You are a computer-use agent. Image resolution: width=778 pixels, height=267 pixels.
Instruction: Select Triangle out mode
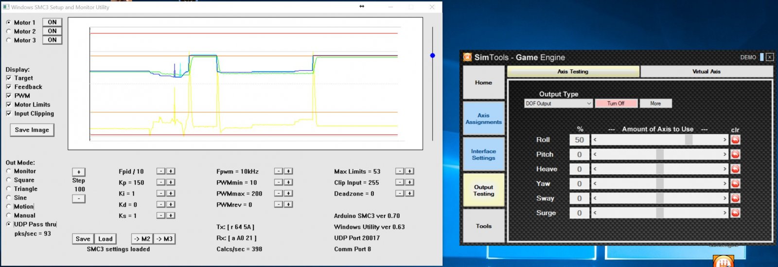(x=9, y=189)
